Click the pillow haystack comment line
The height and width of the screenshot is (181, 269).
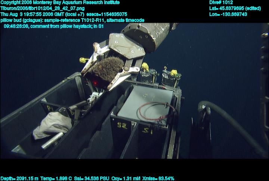[54, 26]
